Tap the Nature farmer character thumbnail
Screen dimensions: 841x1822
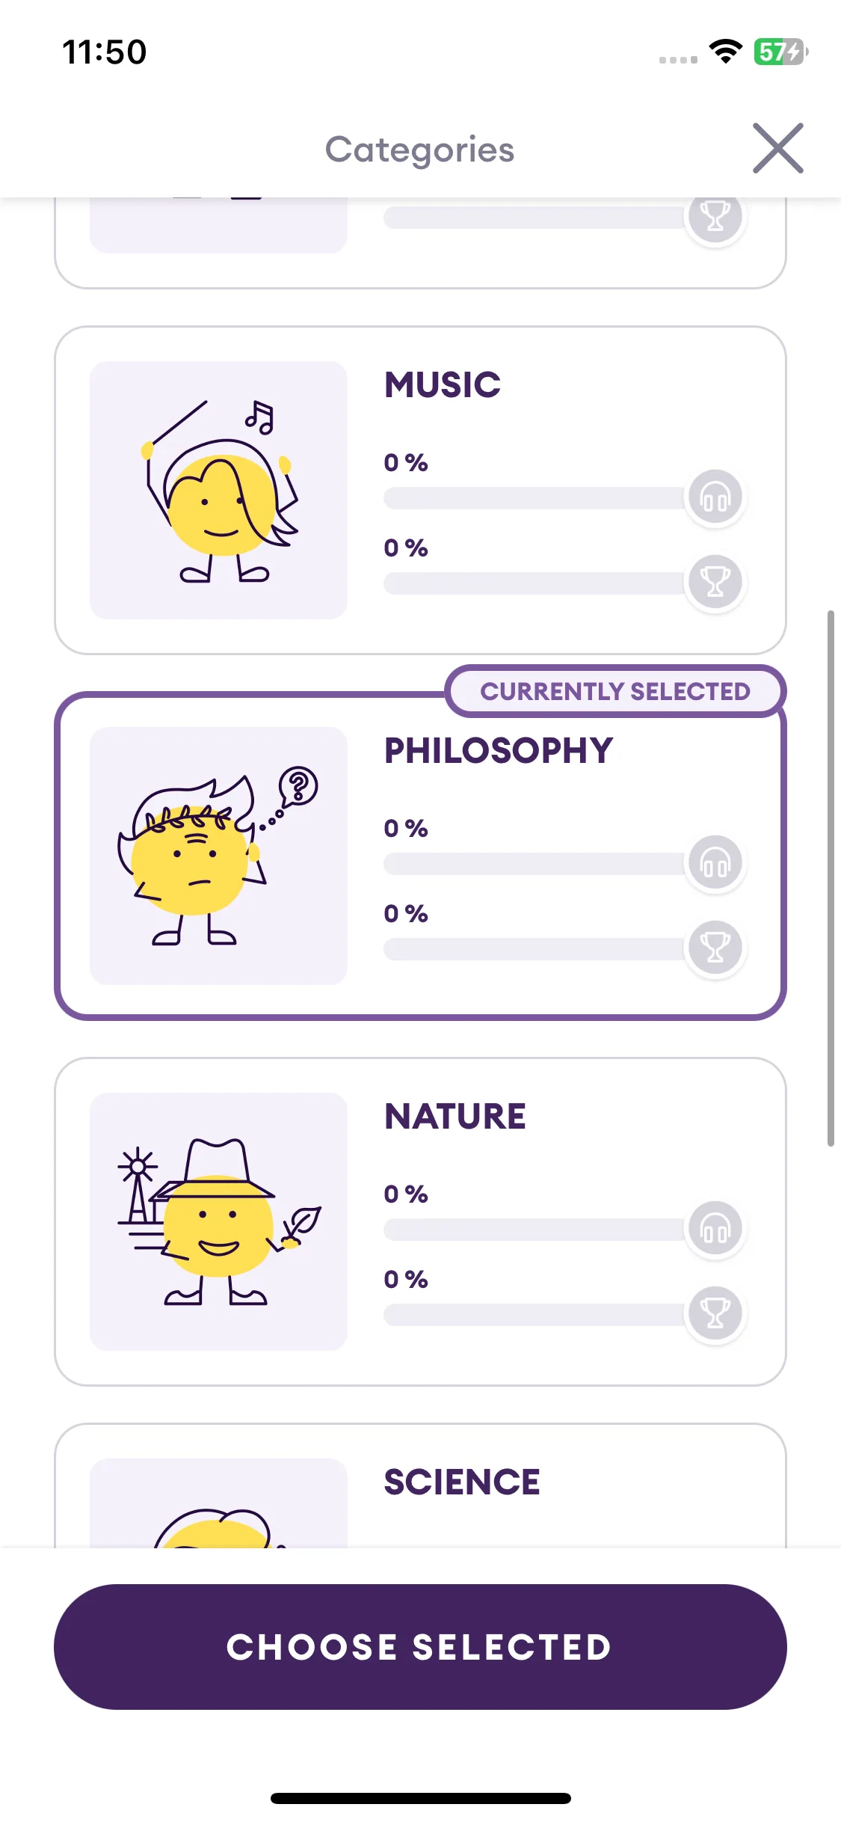(218, 1222)
